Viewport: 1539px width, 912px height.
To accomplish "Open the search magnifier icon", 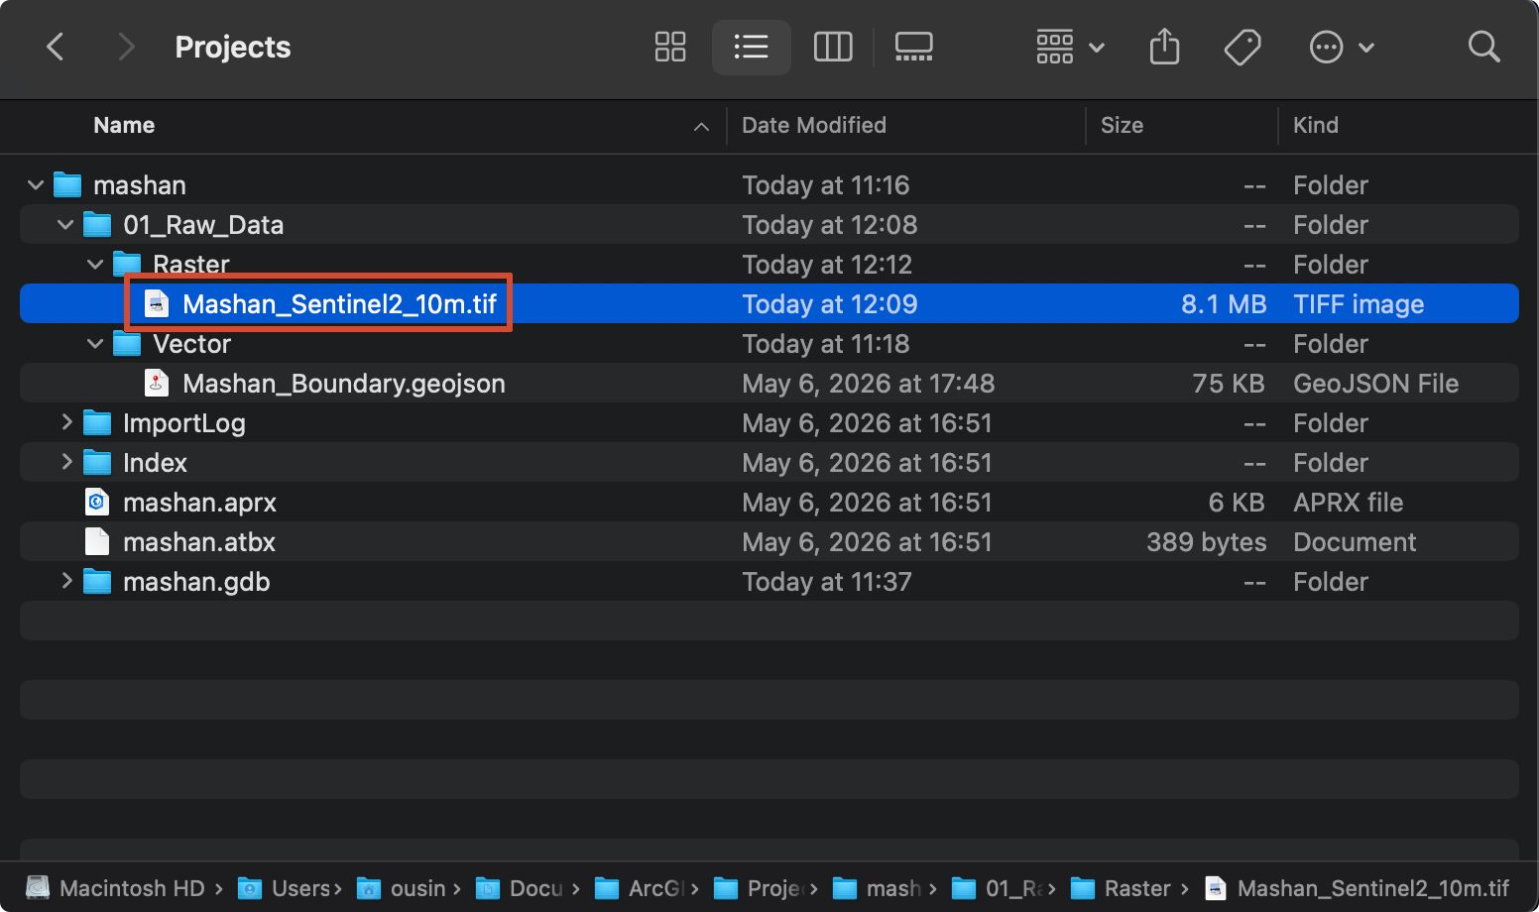I will pos(1483,47).
